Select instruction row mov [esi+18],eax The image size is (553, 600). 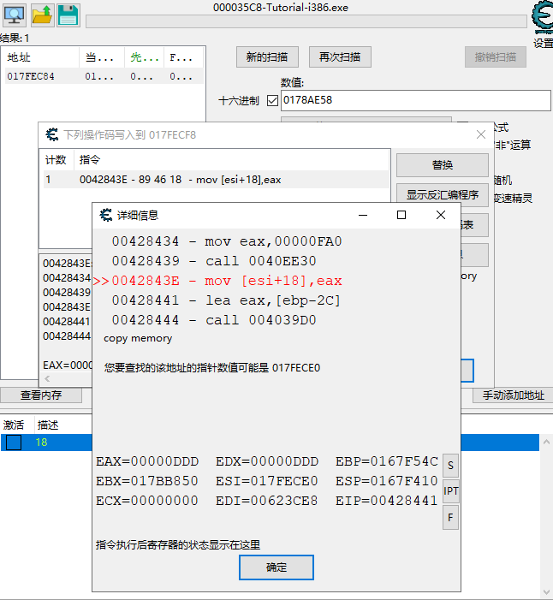[216, 180]
